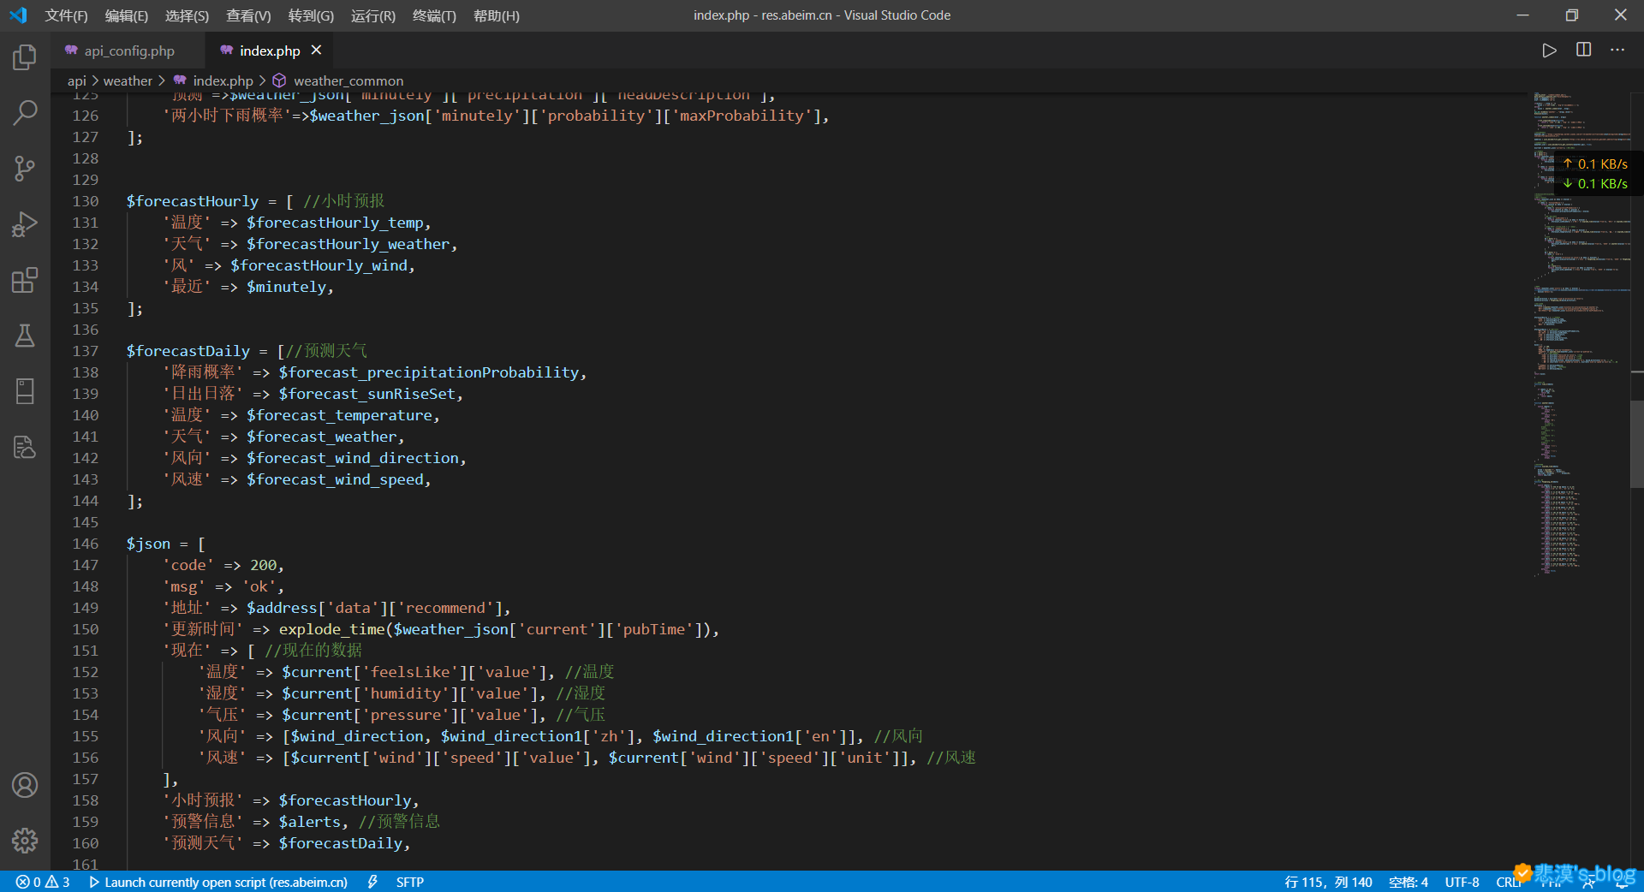Click the 200 code value on line 147
Screen dimensions: 1644x892
(263, 565)
